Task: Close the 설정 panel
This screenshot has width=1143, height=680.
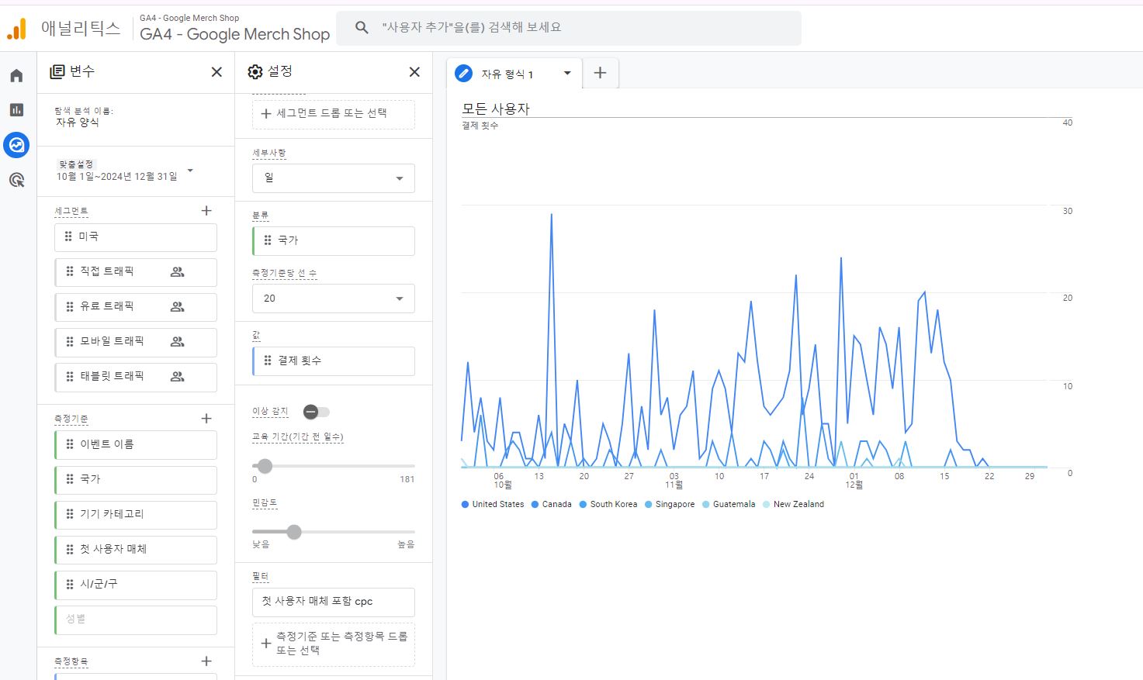Action: coord(414,72)
